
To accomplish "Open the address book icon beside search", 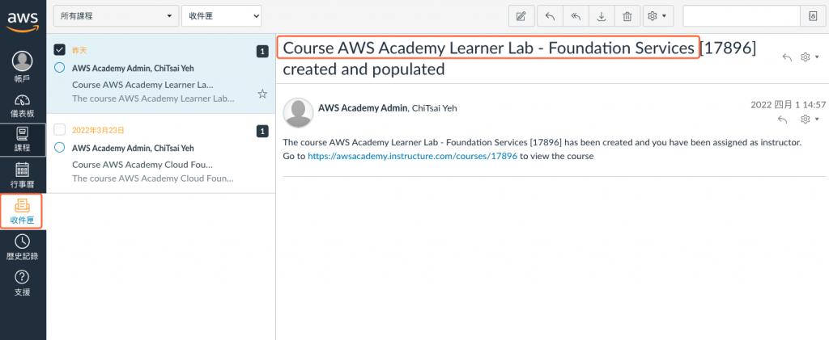I will coord(813,16).
